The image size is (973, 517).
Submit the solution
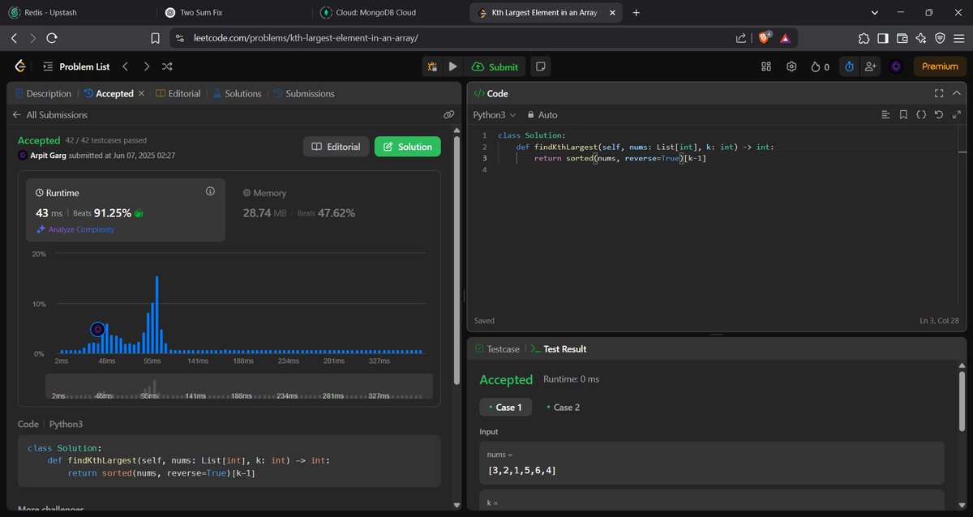(x=495, y=66)
